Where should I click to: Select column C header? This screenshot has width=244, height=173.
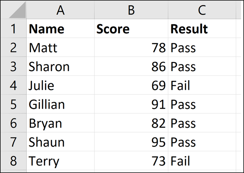(x=202, y=10)
